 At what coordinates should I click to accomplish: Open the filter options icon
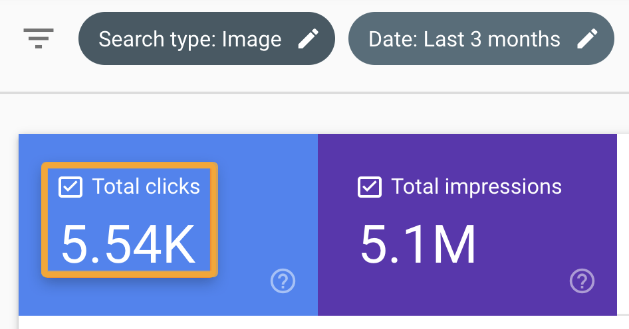(39, 38)
